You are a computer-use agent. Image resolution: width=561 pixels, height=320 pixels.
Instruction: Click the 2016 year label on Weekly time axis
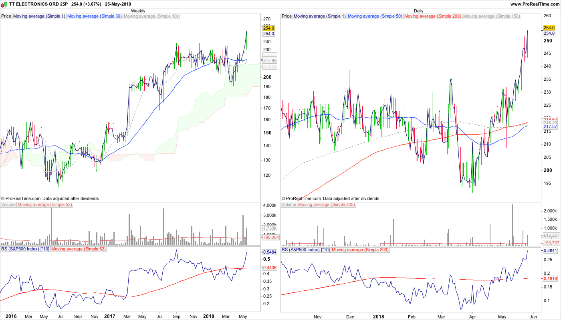coord(11,316)
